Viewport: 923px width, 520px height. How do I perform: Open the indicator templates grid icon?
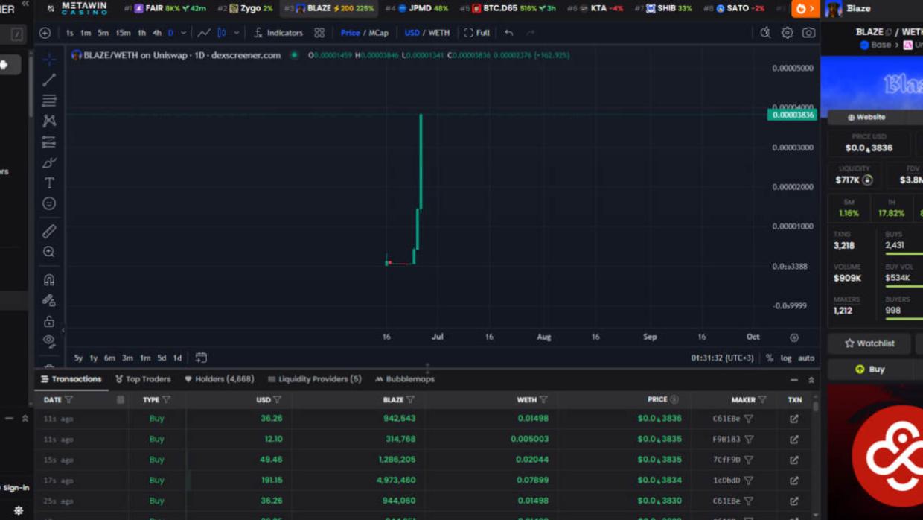coord(319,33)
